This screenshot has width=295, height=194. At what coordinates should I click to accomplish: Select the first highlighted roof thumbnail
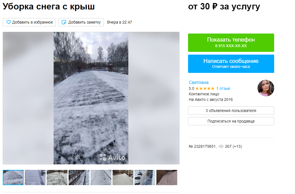13,177
